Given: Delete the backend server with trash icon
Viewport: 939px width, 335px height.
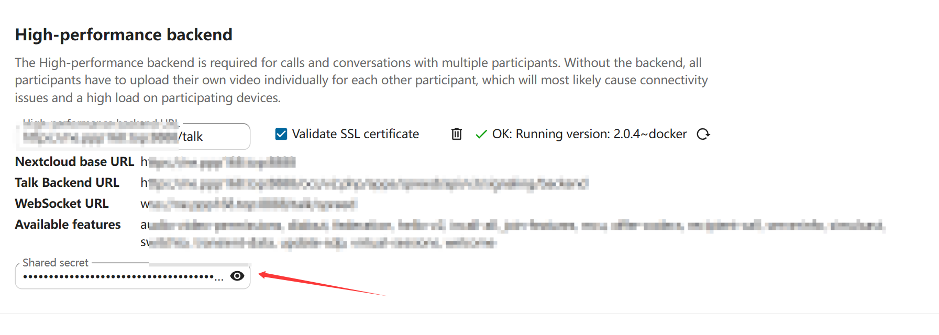Looking at the screenshot, I should pos(456,134).
